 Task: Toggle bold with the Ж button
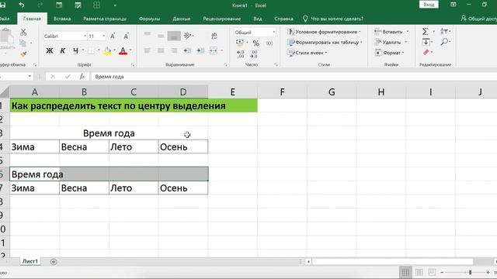point(50,50)
